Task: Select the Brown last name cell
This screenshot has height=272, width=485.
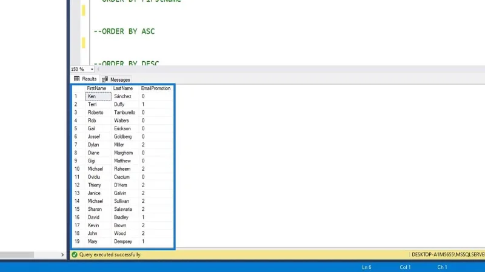Action: point(125,225)
